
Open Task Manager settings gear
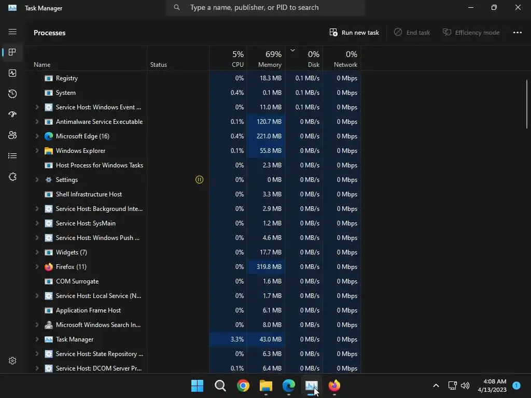(12, 361)
